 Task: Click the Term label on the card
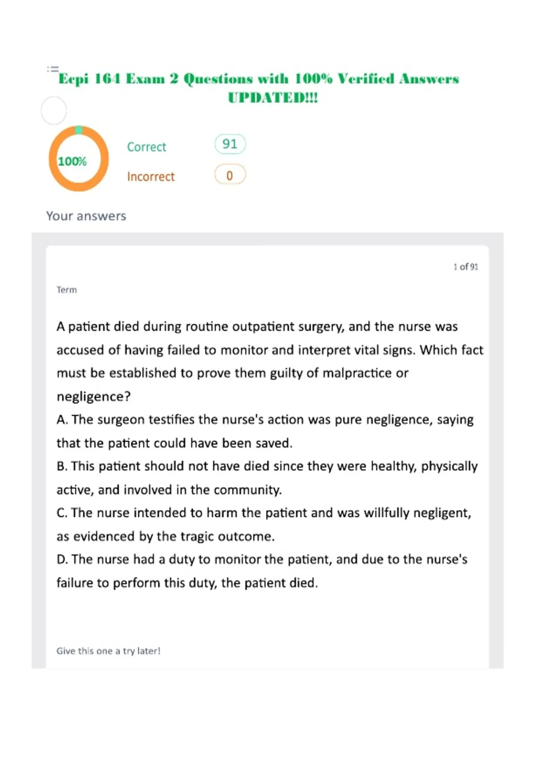point(67,290)
